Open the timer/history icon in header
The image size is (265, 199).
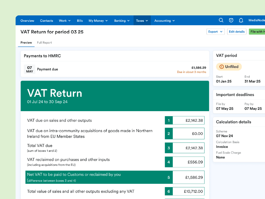tap(231, 20)
